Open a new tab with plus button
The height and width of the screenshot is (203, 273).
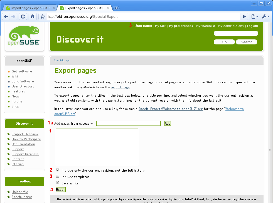(x=116, y=8)
